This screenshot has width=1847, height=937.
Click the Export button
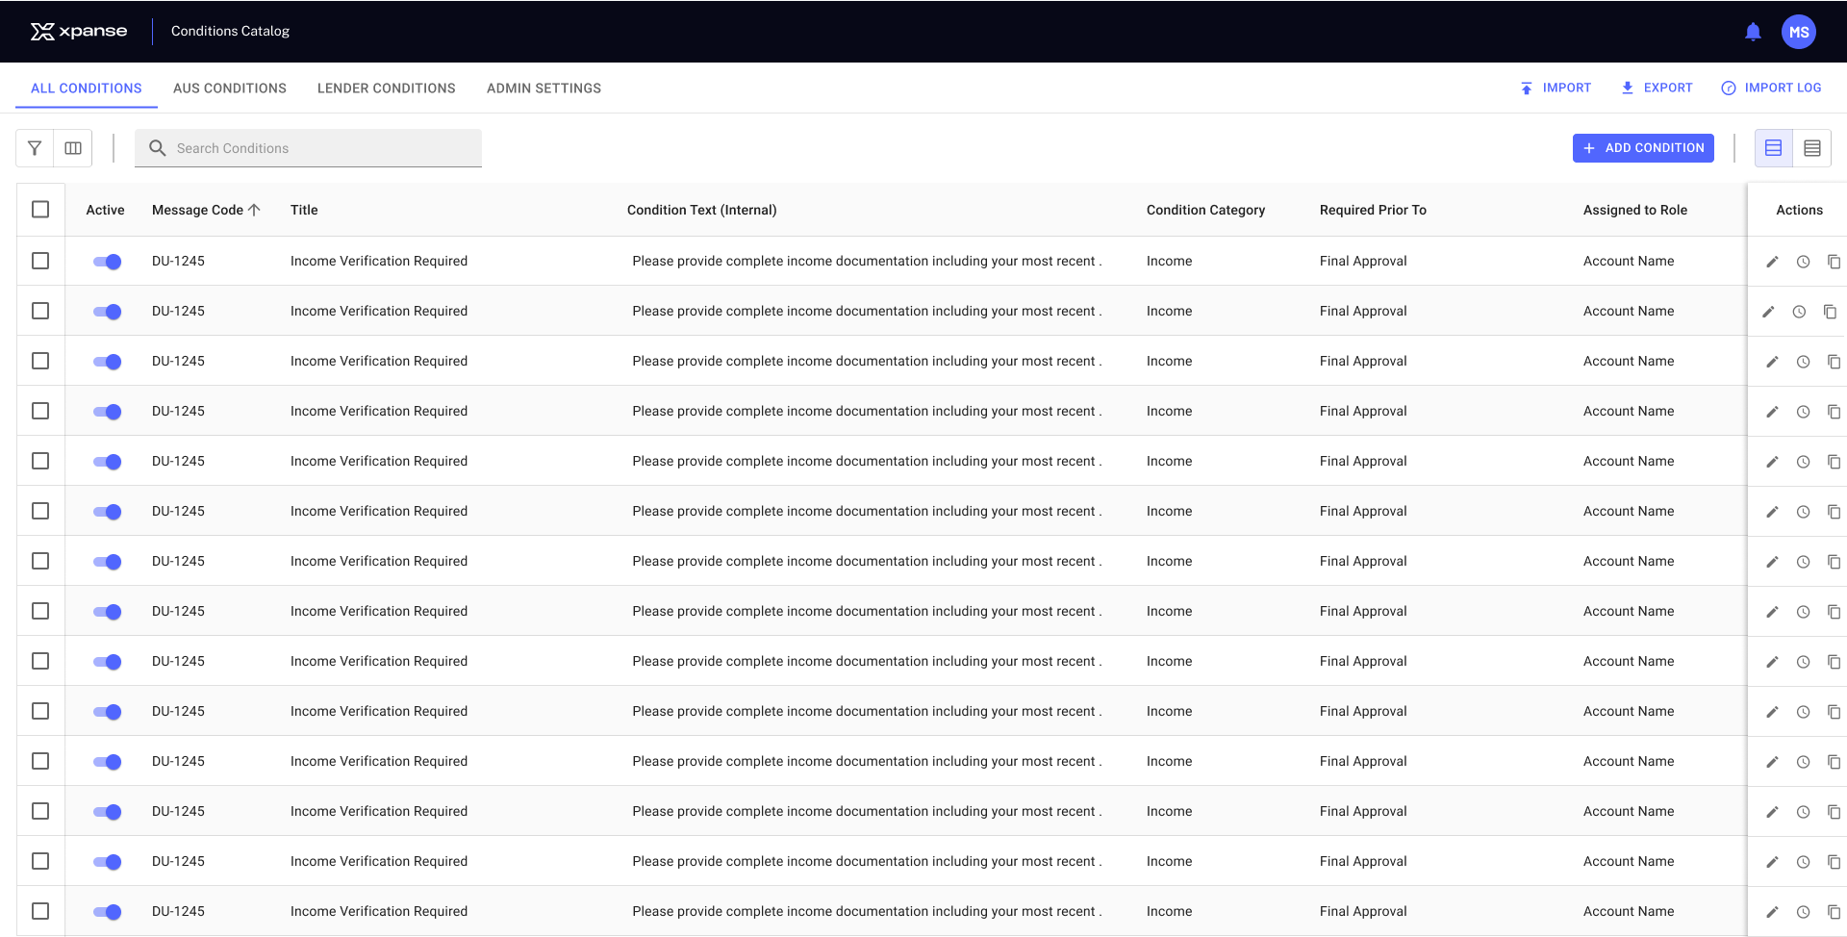pos(1657,88)
